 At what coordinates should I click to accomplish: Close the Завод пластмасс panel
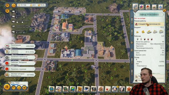[x=164, y=11]
